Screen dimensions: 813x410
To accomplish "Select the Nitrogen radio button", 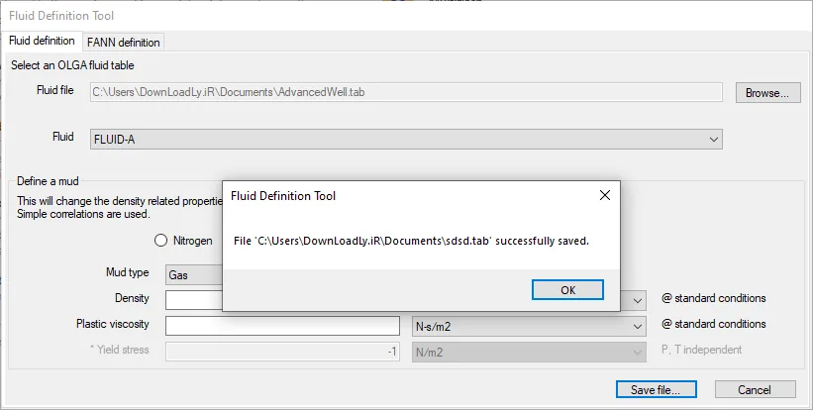I will coord(160,241).
